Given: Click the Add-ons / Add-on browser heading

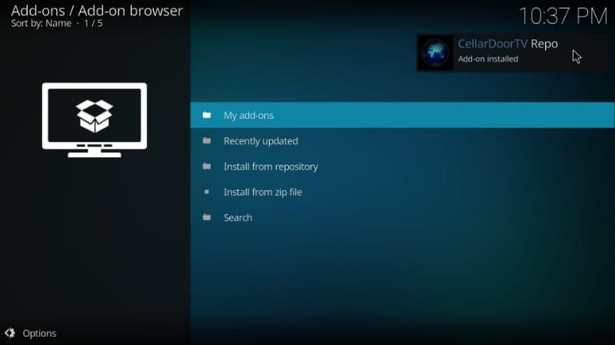Looking at the screenshot, I should point(97,11).
